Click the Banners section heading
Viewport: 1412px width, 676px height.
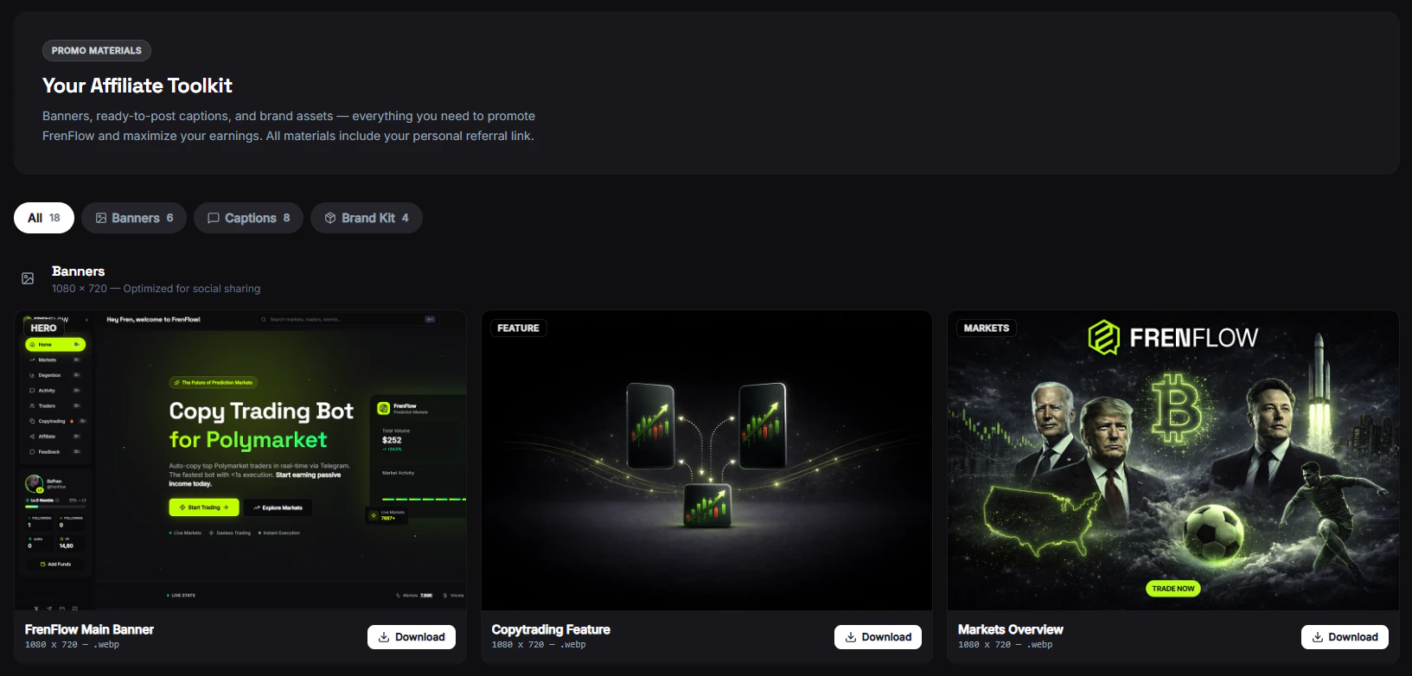tap(78, 271)
